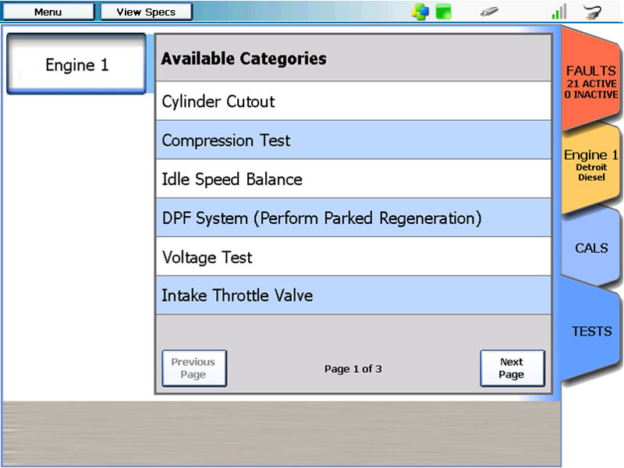Image resolution: width=624 pixels, height=468 pixels.
Task: Select DPF System Parked Regeneration
Action: pos(353,218)
